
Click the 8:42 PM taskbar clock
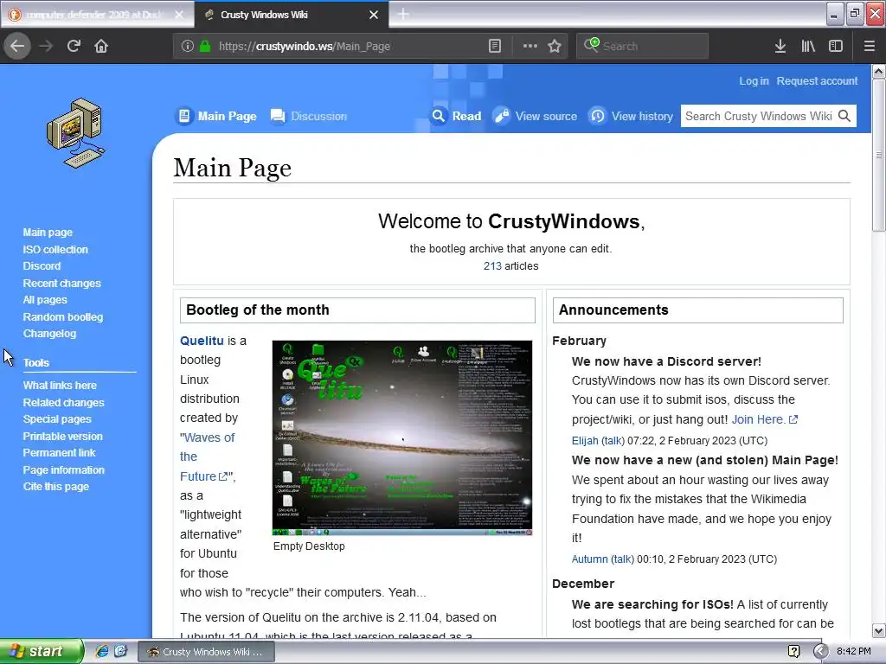pyautogui.click(x=853, y=651)
